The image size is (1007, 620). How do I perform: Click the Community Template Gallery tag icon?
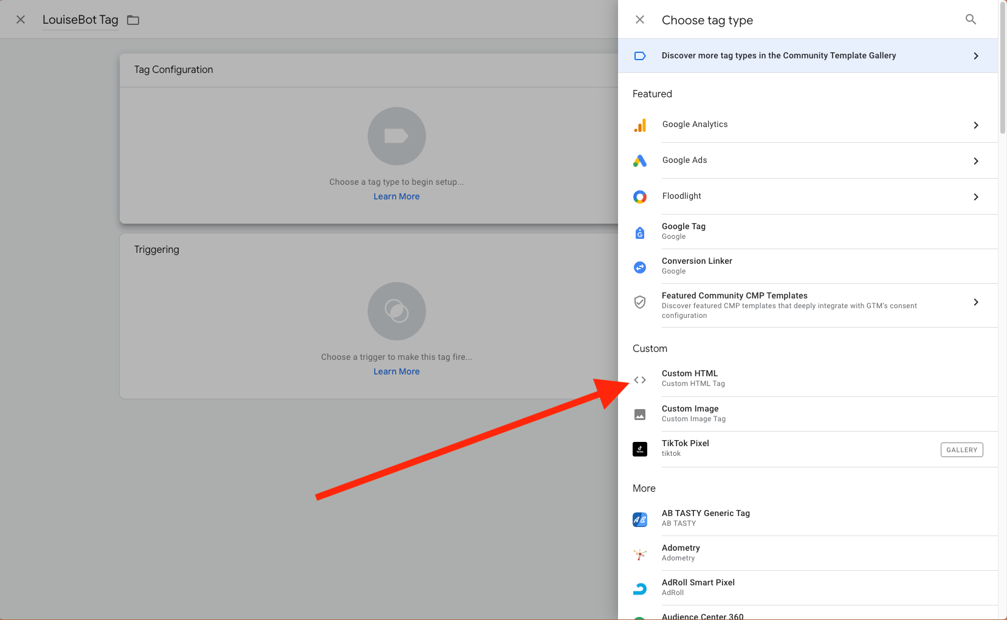(640, 56)
